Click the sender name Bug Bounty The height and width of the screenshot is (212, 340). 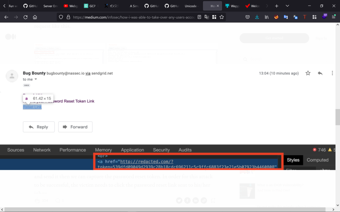click(x=34, y=73)
